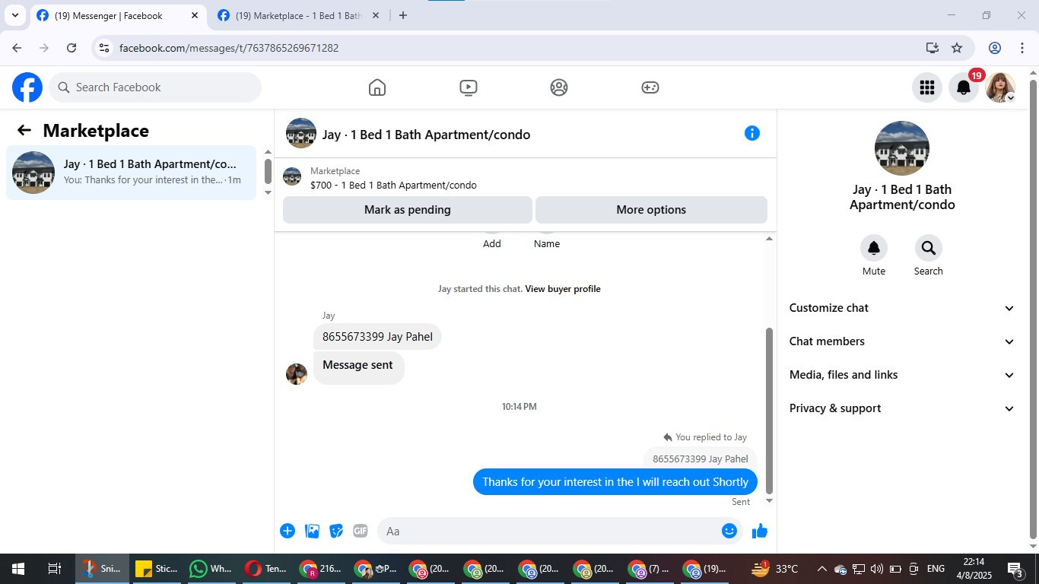Open the Video tab icon
Screen dimensions: 1039x584
pyautogui.click(x=469, y=87)
